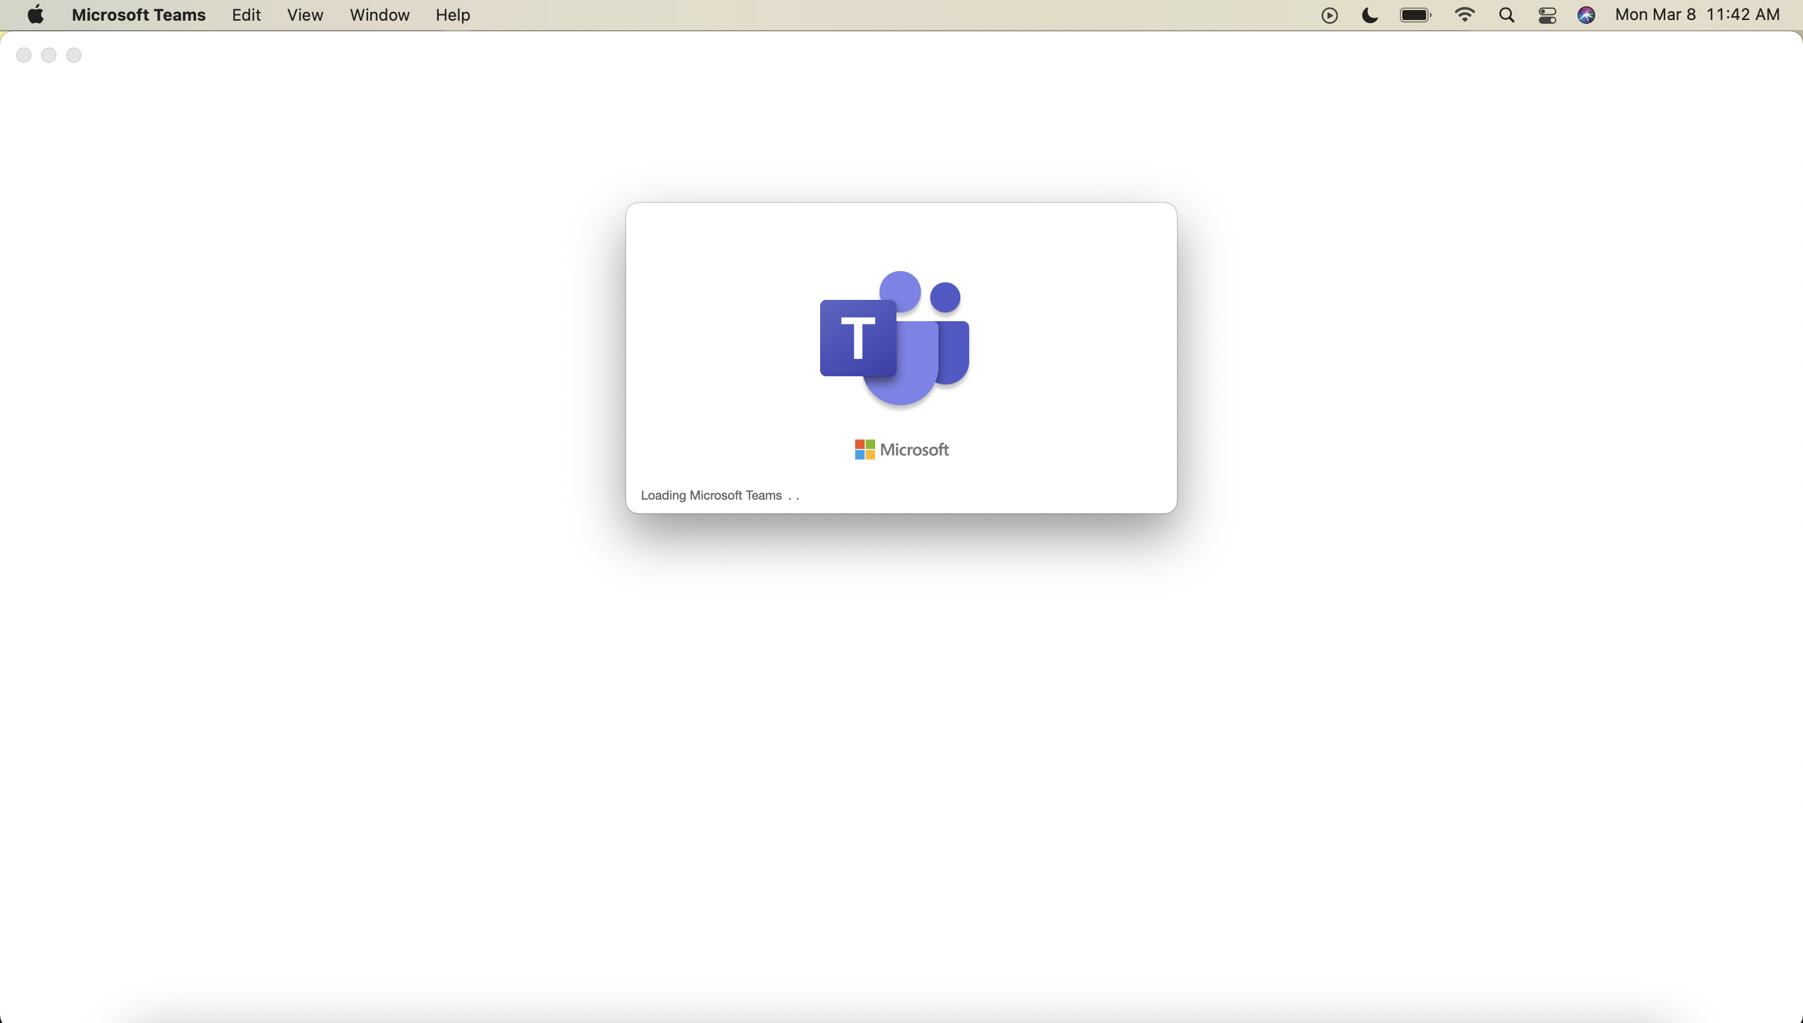Open the Apple menu
Image resolution: width=1803 pixels, height=1023 pixels.
click(35, 15)
